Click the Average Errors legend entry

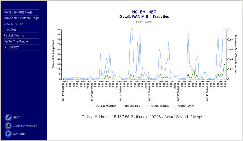(183, 106)
